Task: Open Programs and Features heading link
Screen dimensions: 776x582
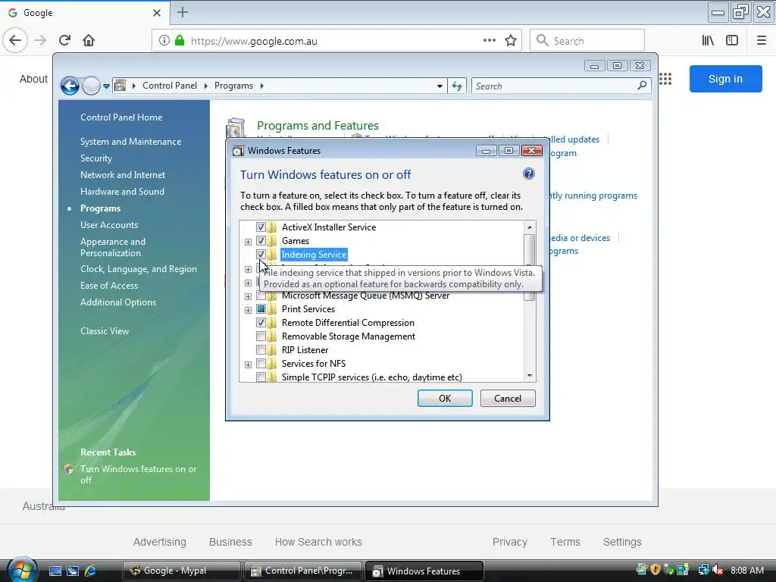Action: coord(318,125)
